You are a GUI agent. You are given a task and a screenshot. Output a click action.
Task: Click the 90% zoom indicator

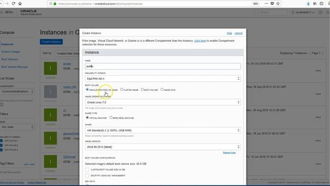pyautogui.click(x=255, y=4)
